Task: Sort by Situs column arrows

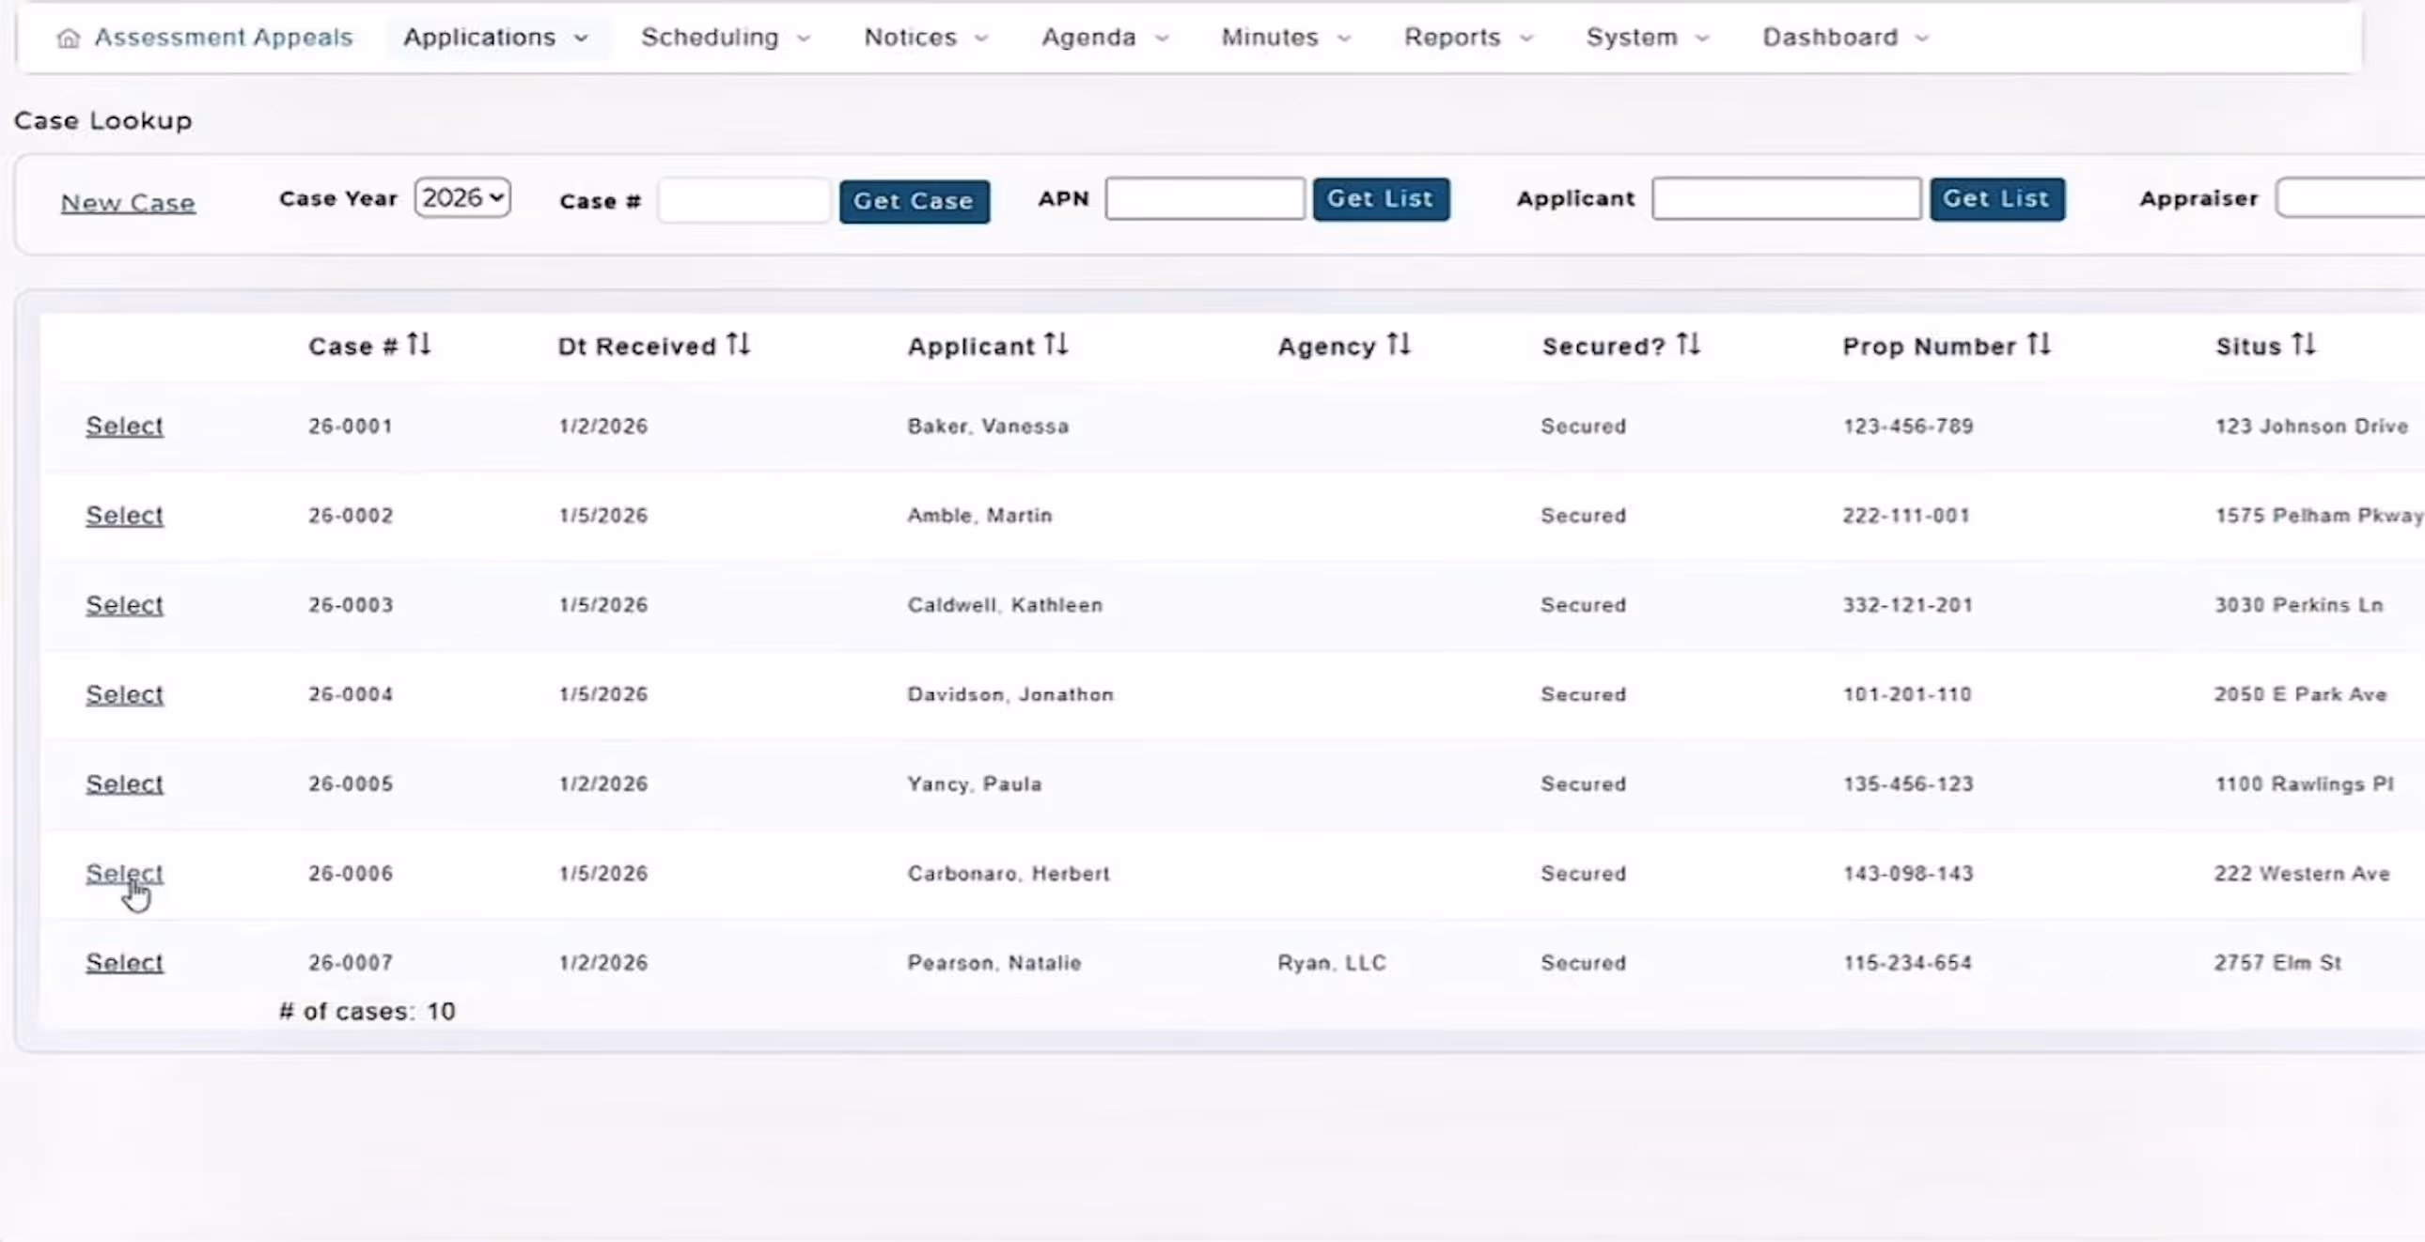Action: click(x=2304, y=345)
